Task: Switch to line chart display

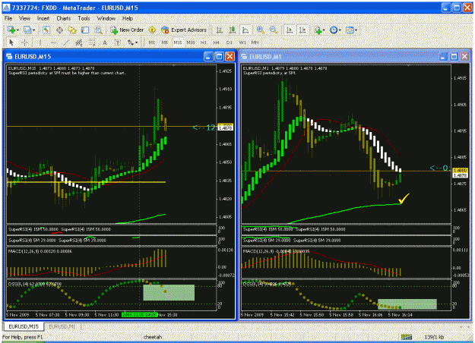Action: (245, 30)
